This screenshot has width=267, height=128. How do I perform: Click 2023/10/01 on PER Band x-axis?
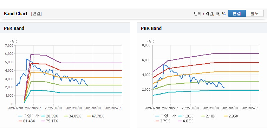pos(74,108)
